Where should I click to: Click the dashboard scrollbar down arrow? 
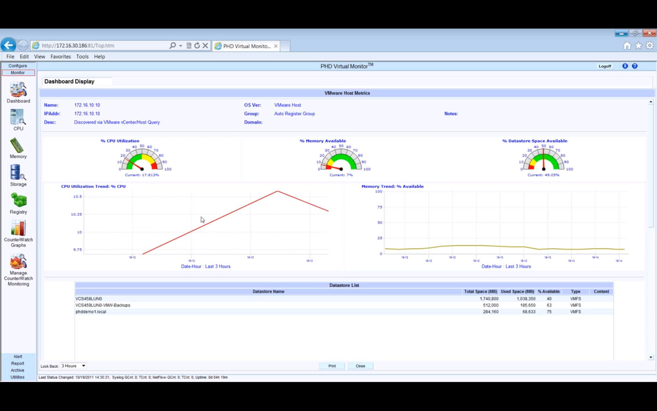pos(651,357)
